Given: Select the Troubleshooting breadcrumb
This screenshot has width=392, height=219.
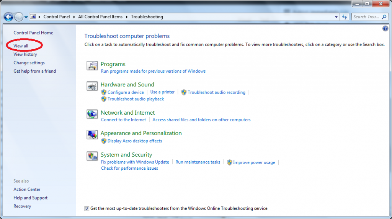Looking at the screenshot, I should click(147, 17).
